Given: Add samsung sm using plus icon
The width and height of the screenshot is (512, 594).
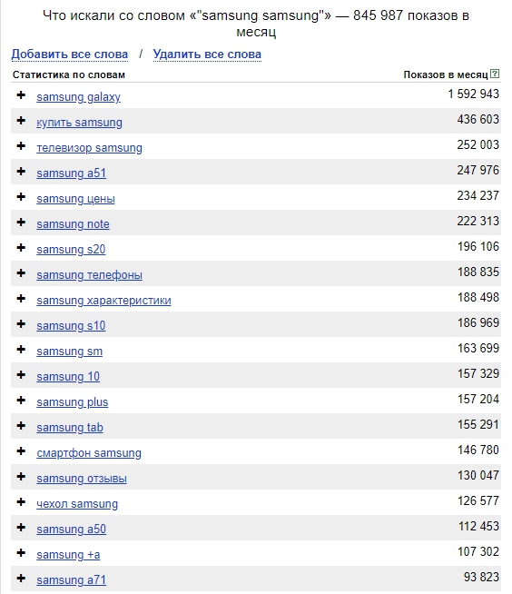Looking at the screenshot, I should [21, 350].
